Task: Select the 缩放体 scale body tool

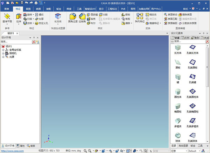Action: pyautogui.click(x=151, y=15)
